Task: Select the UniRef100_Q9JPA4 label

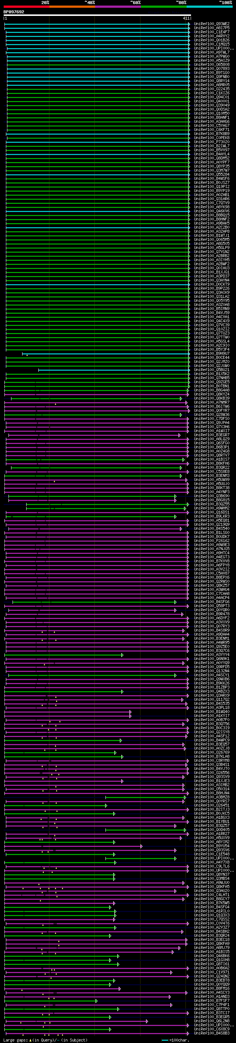Action: (212, 423)
